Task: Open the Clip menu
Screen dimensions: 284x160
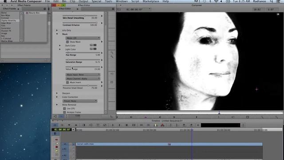Action: click(x=72, y=1)
